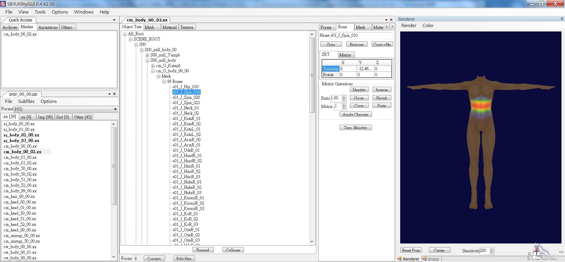Open the Format PPD combo box
Screen dimensions: 565x262
coord(66,109)
